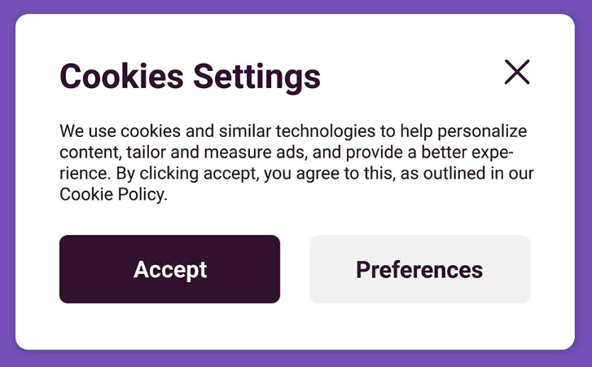Click the Cookie Policy text
The height and width of the screenshot is (367, 592).
tap(112, 194)
